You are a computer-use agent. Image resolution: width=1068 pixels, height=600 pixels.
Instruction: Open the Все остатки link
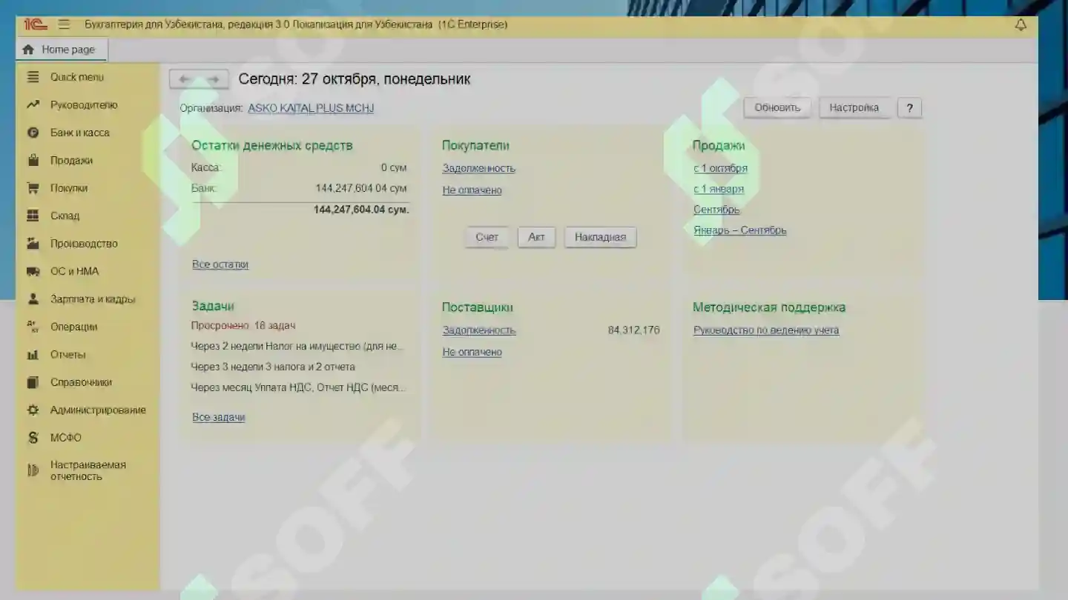(220, 264)
